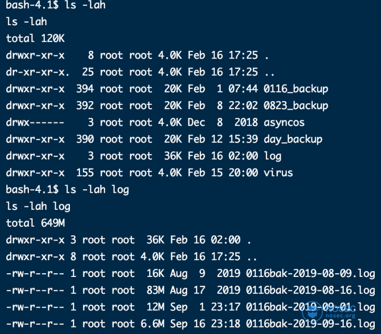Select the 0823_backup directory name
The height and width of the screenshot is (334, 381).
click(x=296, y=106)
